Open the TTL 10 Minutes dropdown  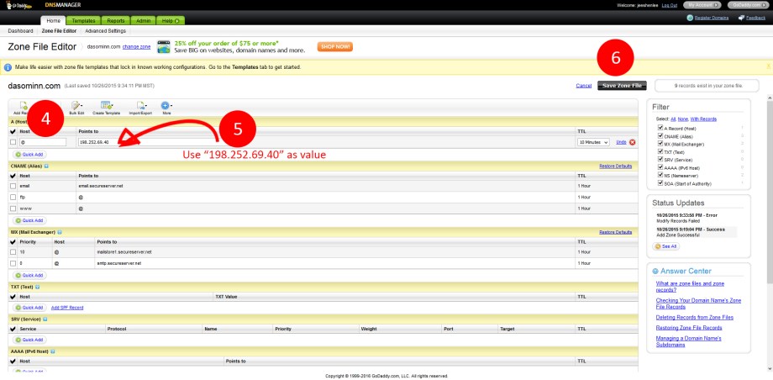pos(593,142)
